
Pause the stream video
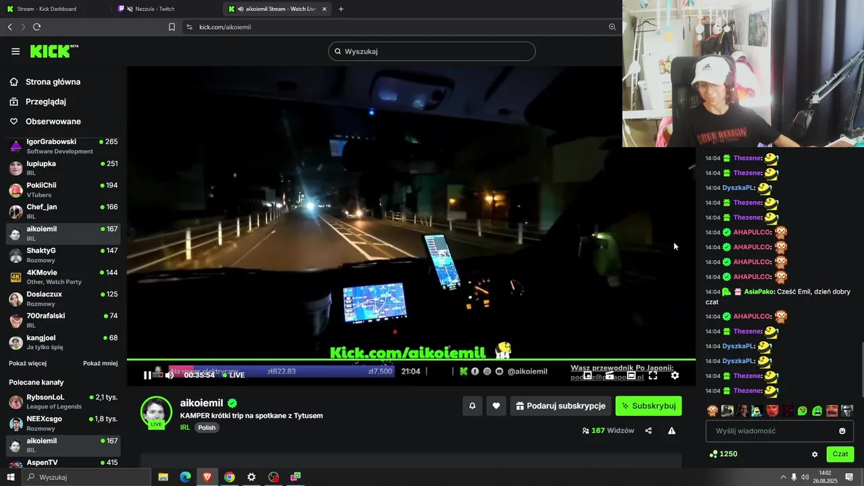pyautogui.click(x=147, y=375)
